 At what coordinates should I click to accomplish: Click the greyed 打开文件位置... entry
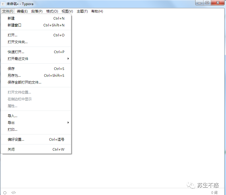coord(36,92)
